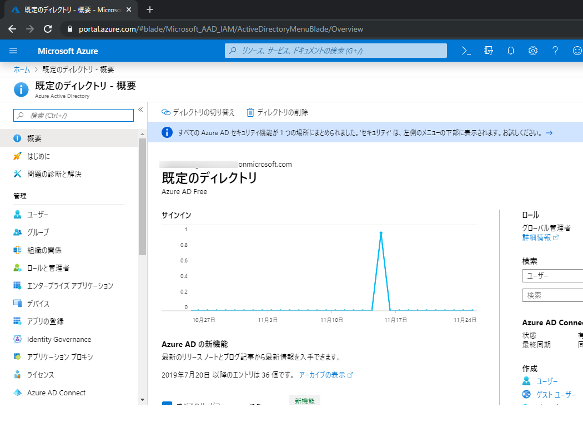Viewport: 583px width, 427px height.
Task: Click ディレクトリの切り替え button
Action: (198, 112)
